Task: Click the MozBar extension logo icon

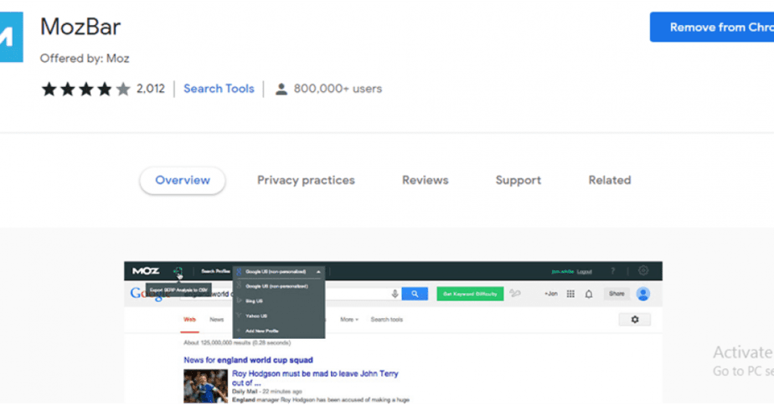Action: point(11,37)
